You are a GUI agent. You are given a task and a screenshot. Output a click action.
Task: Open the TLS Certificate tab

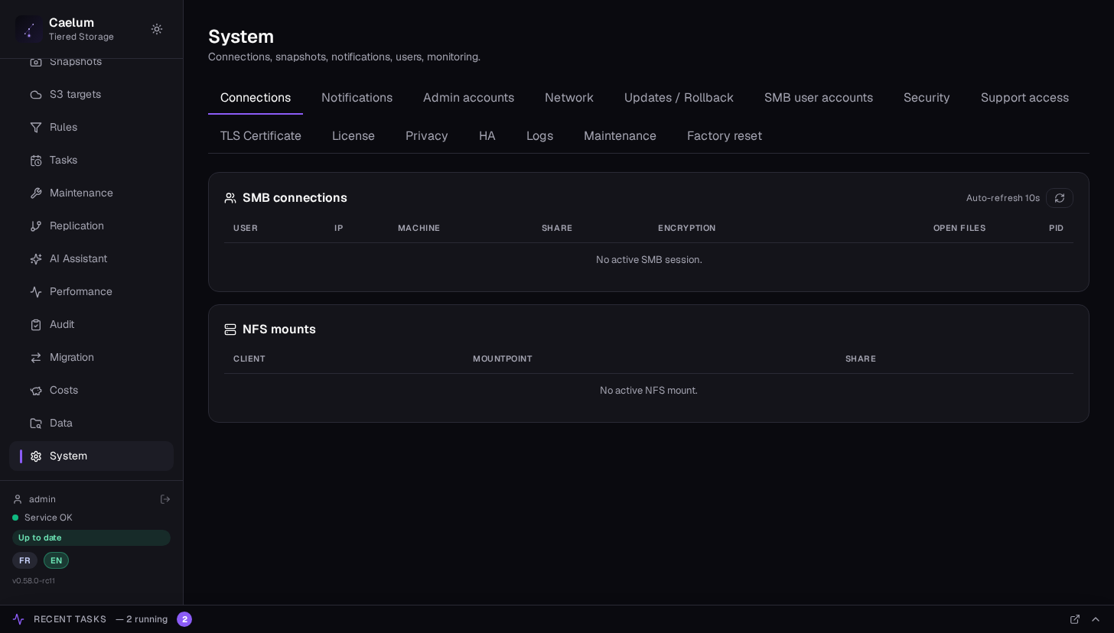coord(261,136)
